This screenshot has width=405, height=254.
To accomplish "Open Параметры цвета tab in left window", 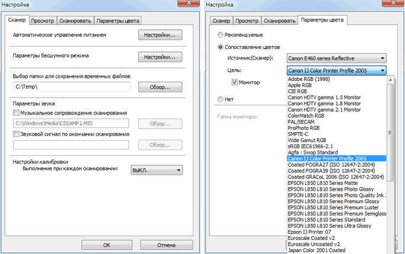I will point(118,21).
